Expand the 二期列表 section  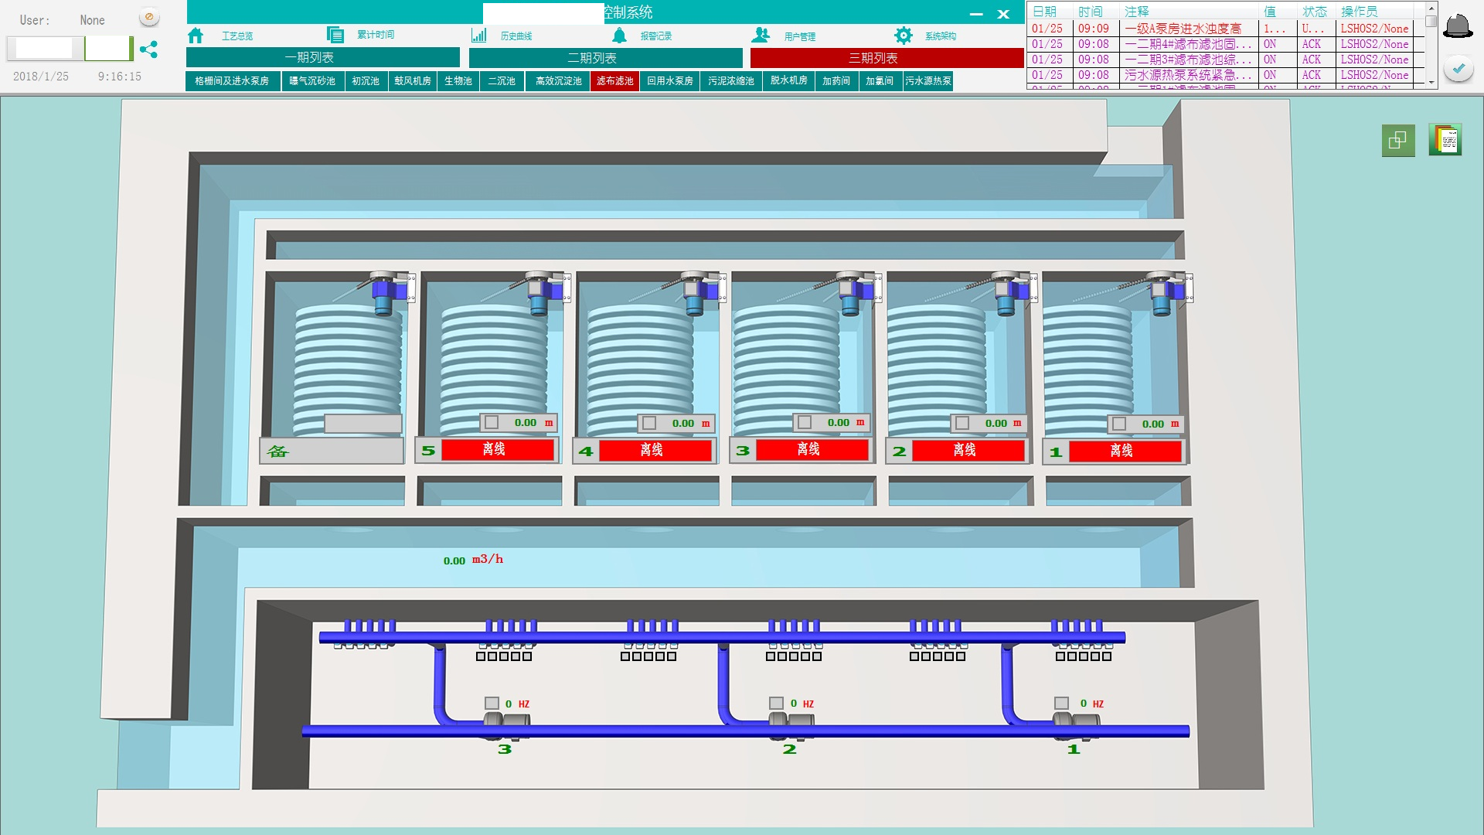click(x=605, y=58)
